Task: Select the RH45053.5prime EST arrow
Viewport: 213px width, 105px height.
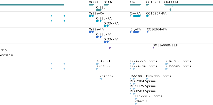Action: [167, 64]
